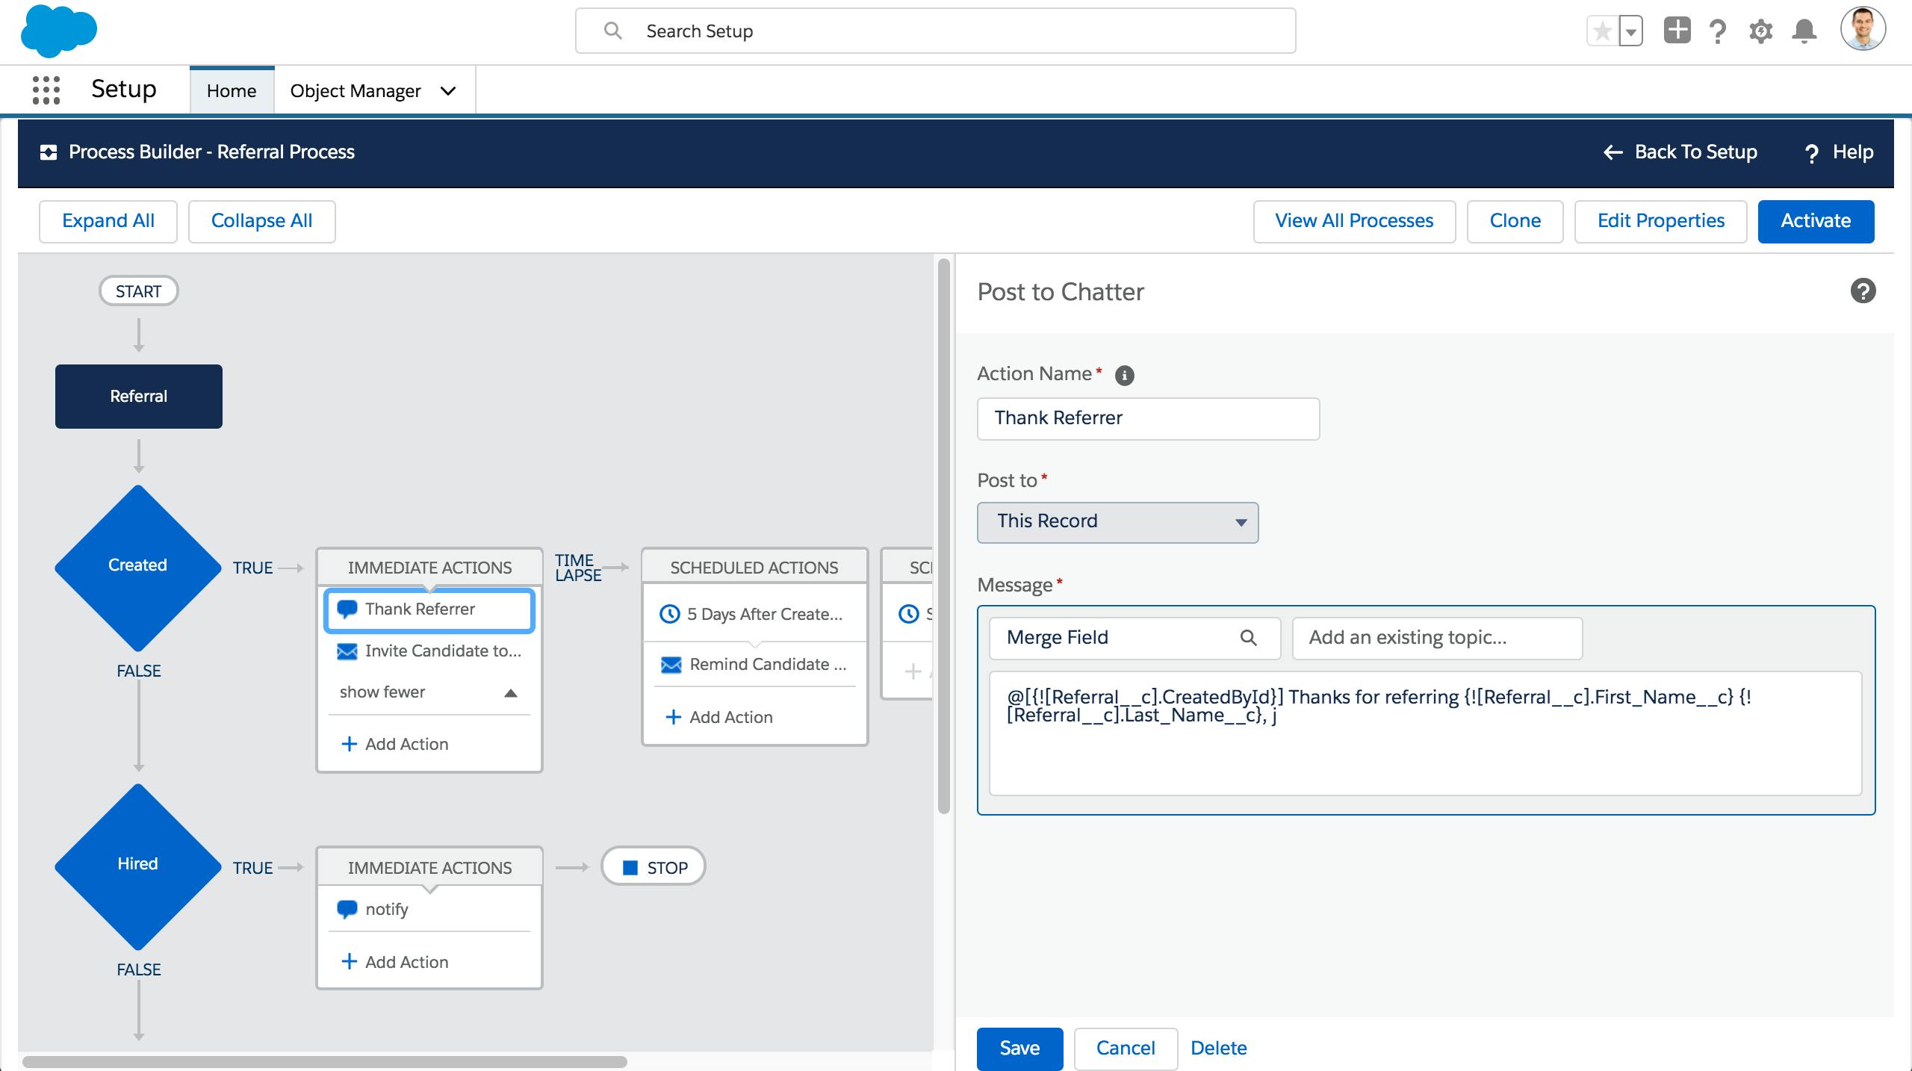Click the speech bubble icon beside notify action
The image size is (1912, 1071).
(347, 909)
